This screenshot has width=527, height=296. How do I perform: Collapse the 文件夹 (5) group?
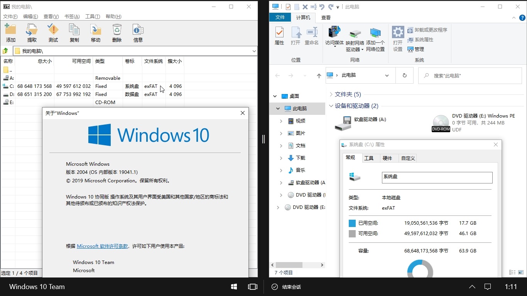click(x=331, y=94)
